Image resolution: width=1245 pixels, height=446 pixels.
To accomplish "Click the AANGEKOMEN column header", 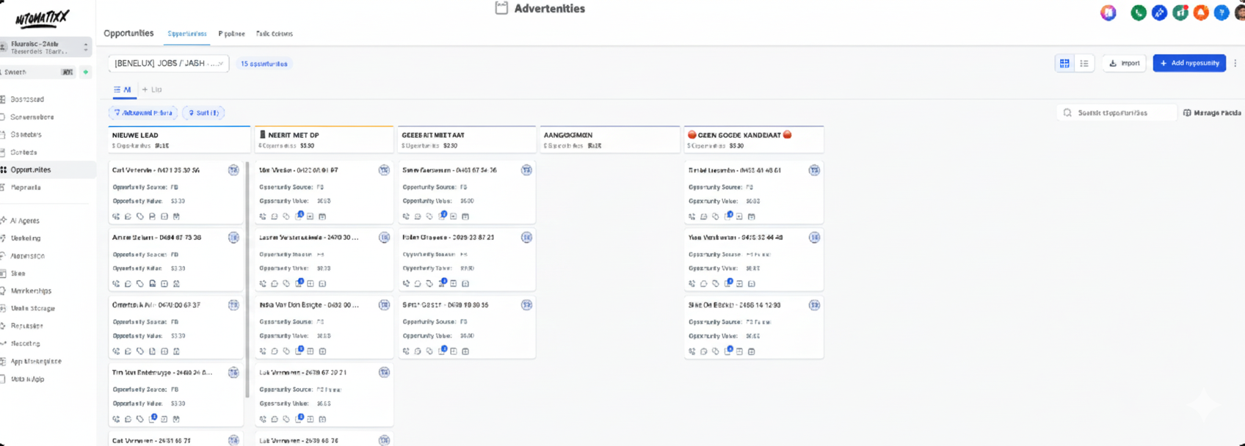I will click(x=609, y=139).
